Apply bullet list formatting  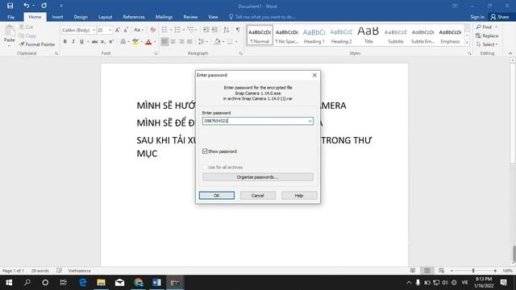click(164, 30)
